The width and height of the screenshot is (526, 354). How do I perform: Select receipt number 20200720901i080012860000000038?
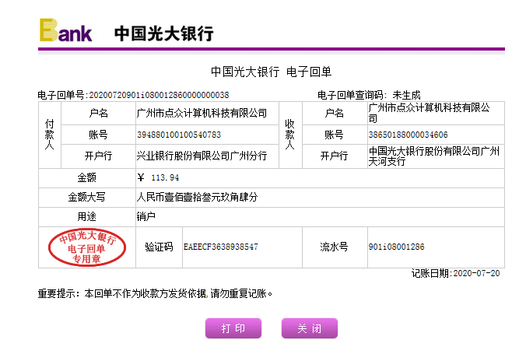(159, 95)
